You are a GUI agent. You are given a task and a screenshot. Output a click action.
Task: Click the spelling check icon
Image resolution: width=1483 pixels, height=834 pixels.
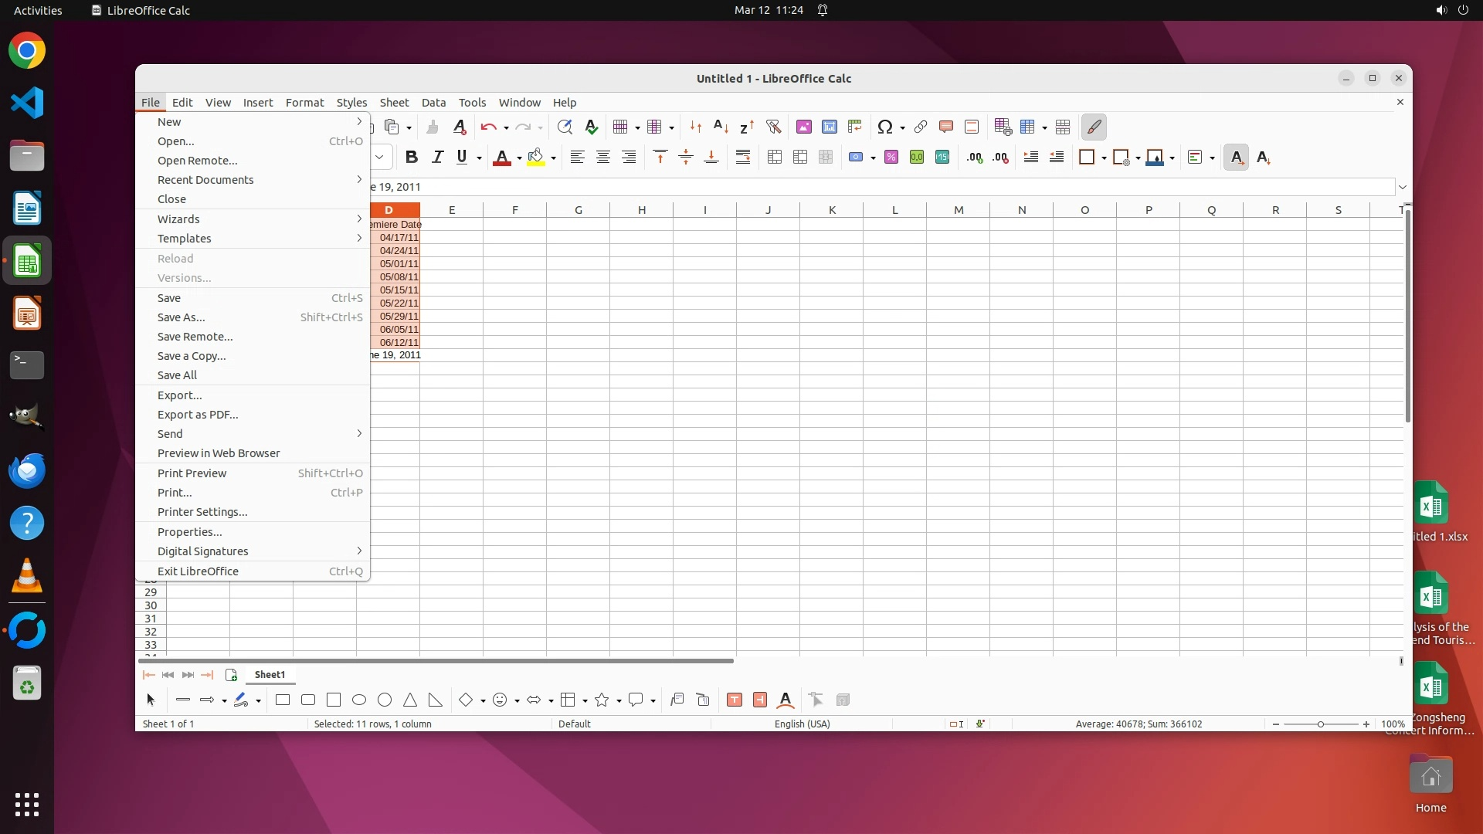coord(592,127)
